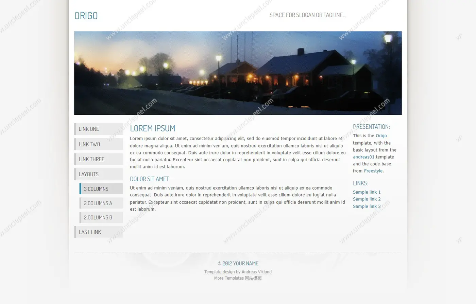Screen dimensions: 476x304
Task: Open the Freestyle link in sidebar
Action: [373, 171]
